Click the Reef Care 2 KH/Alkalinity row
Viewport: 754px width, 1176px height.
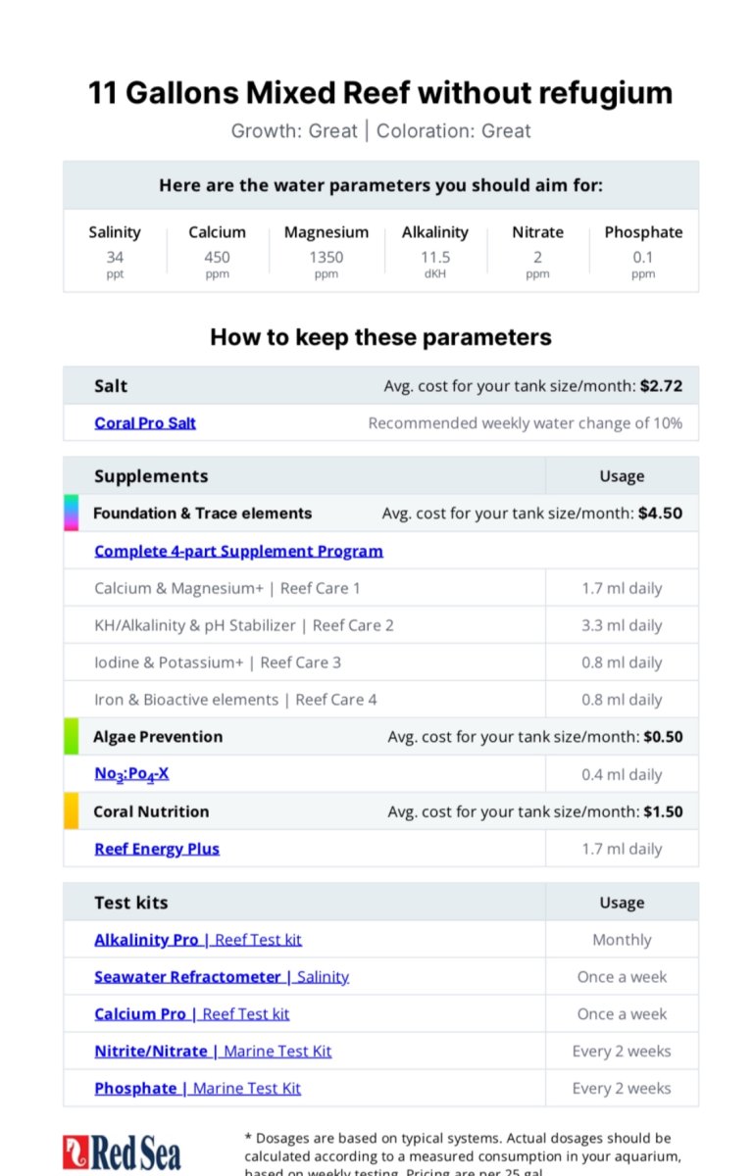(x=381, y=625)
